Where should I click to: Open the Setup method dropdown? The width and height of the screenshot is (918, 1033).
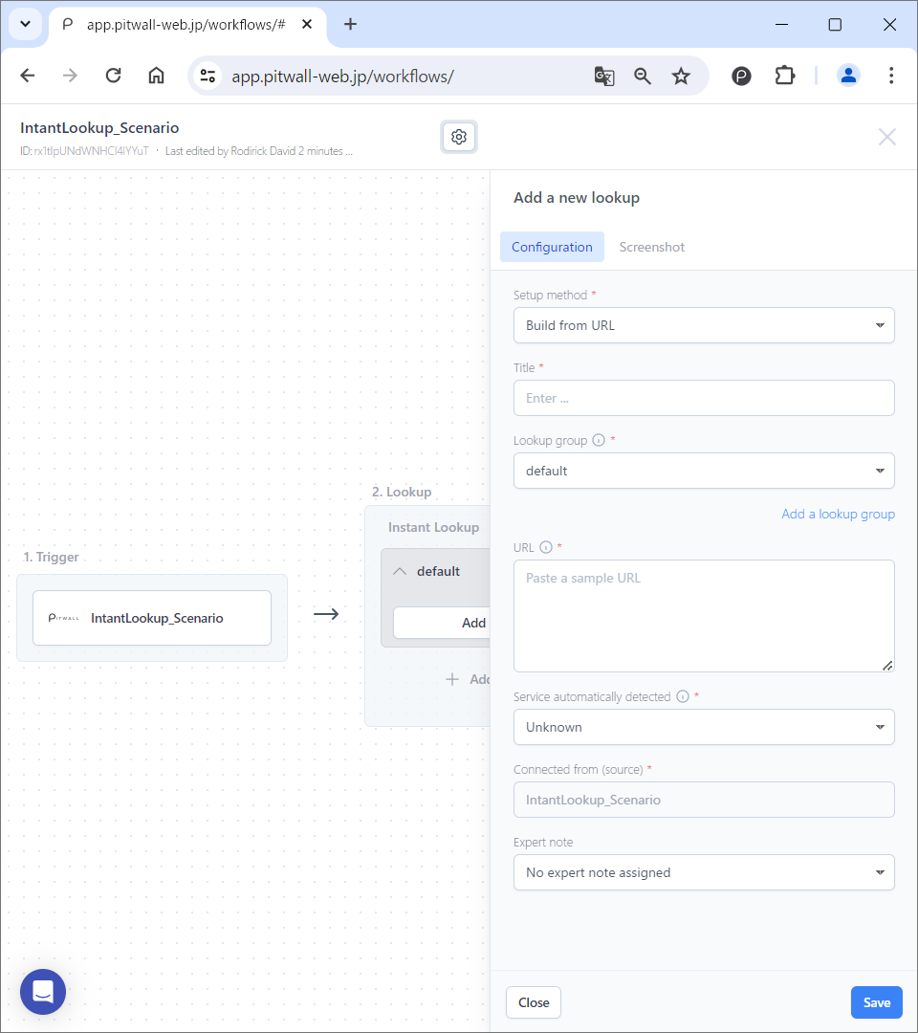[x=704, y=325]
